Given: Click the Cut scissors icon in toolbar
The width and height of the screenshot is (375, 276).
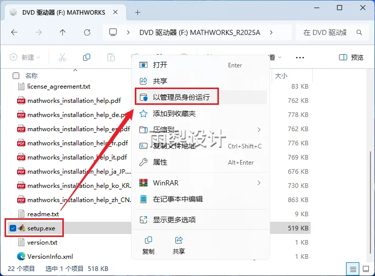Looking at the screenshot, I should click(x=62, y=57).
